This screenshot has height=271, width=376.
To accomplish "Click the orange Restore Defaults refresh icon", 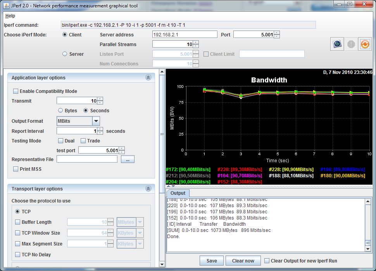I will click(364, 44).
